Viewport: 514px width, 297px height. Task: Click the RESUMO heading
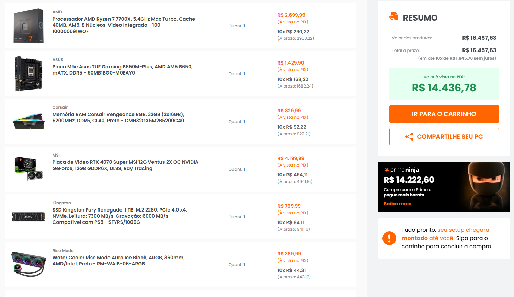[420, 18]
